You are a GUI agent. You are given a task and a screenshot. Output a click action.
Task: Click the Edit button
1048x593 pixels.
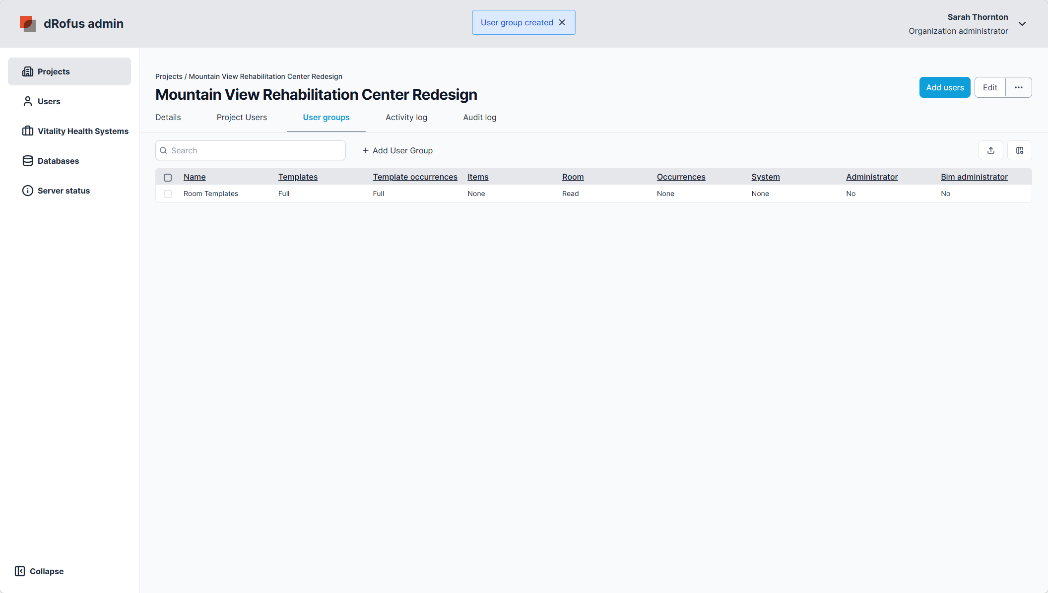990,87
